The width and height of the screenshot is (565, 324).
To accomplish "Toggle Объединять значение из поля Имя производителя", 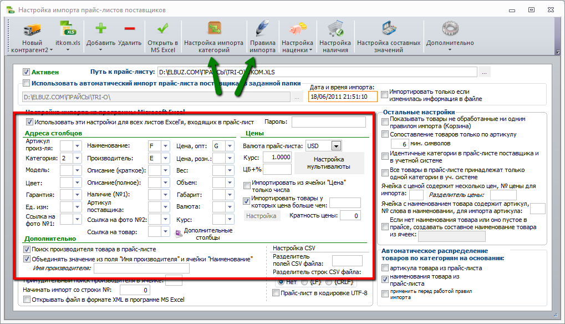I will (27, 259).
